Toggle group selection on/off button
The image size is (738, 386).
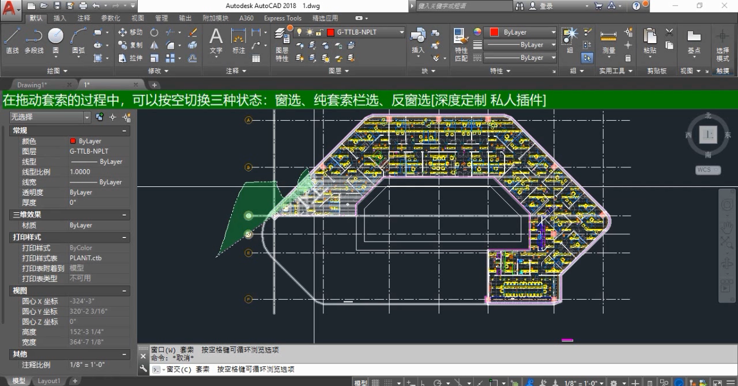coord(587,58)
